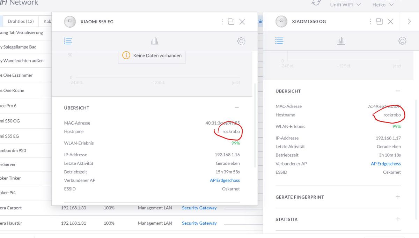Click the refresh sync icon in header
Screen dimensions: 419x238
click(x=316, y=2)
